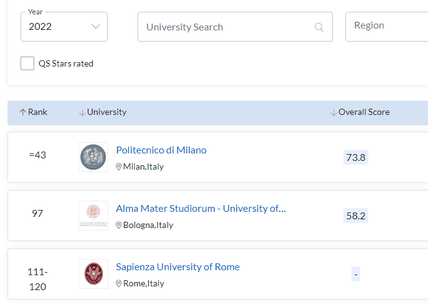Image resolution: width=428 pixels, height=305 pixels.
Task: Click the University sort arrow icon
Action: click(x=82, y=112)
